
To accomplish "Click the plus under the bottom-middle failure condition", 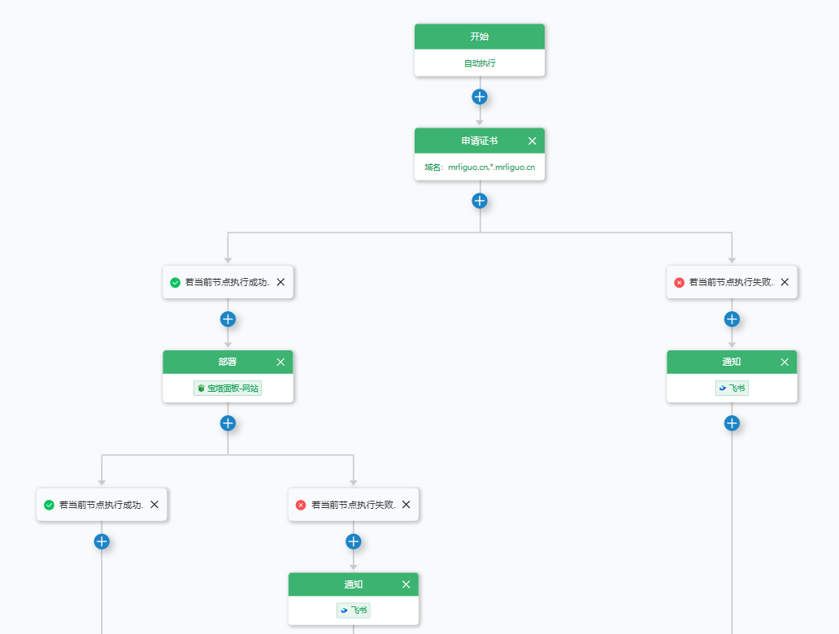I will tap(354, 541).
